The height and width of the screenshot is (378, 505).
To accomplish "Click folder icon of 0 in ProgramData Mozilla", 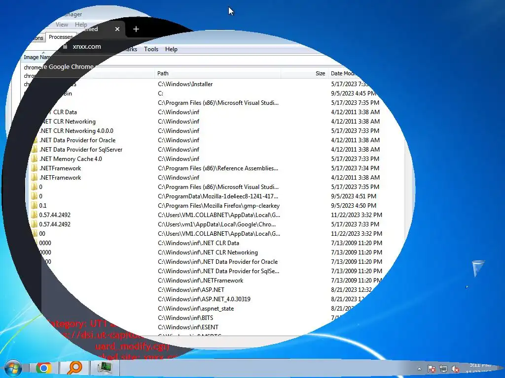I will (34, 196).
